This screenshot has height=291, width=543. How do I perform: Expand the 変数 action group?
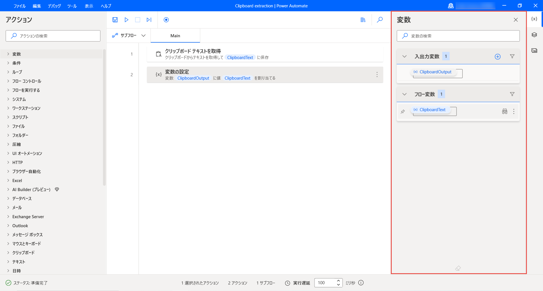pos(8,54)
